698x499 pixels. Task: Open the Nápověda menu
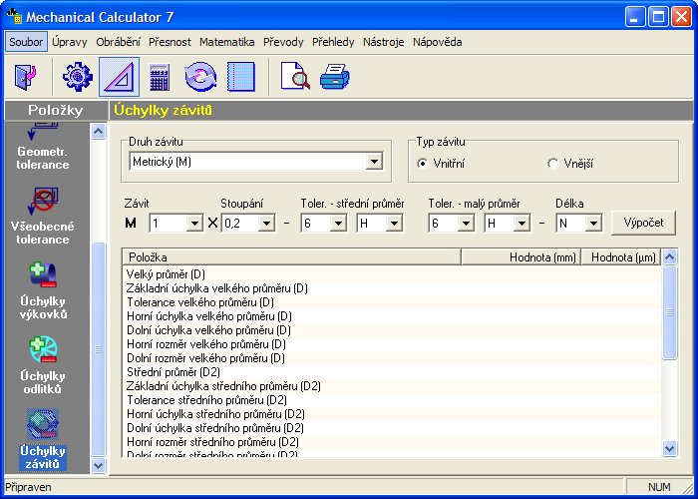click(437, 42)
